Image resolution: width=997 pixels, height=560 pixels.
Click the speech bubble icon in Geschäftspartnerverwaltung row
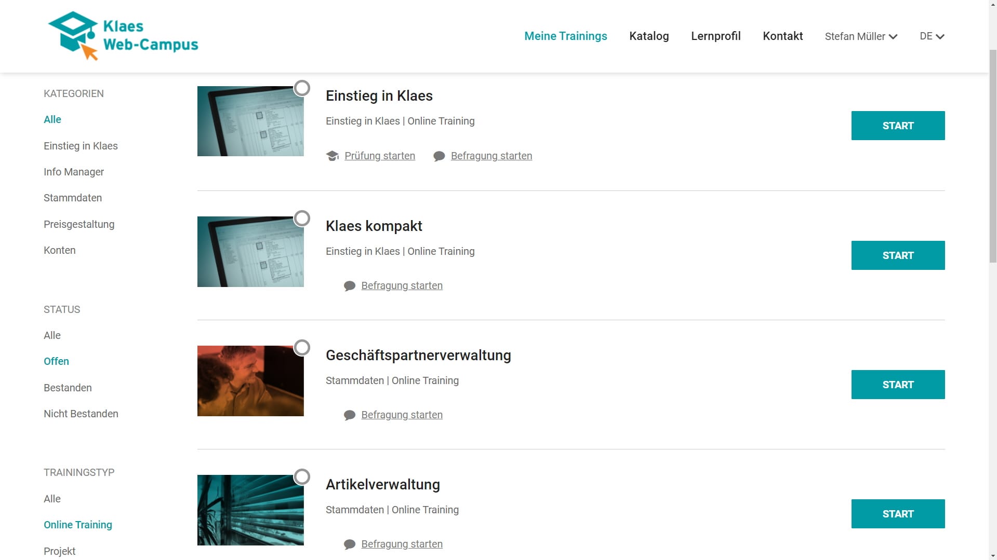tap(350, 415)
